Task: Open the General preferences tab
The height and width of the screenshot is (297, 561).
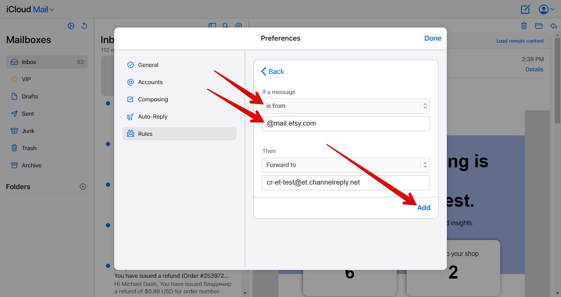Action: coord(179,65)
